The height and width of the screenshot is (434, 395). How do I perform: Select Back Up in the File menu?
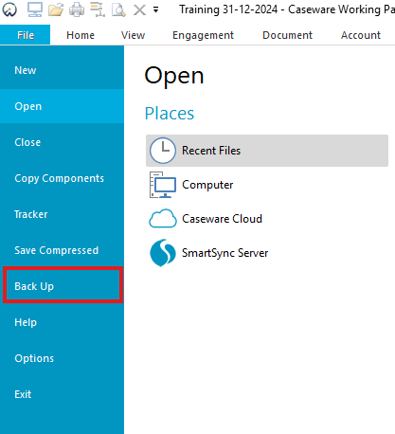63,285
